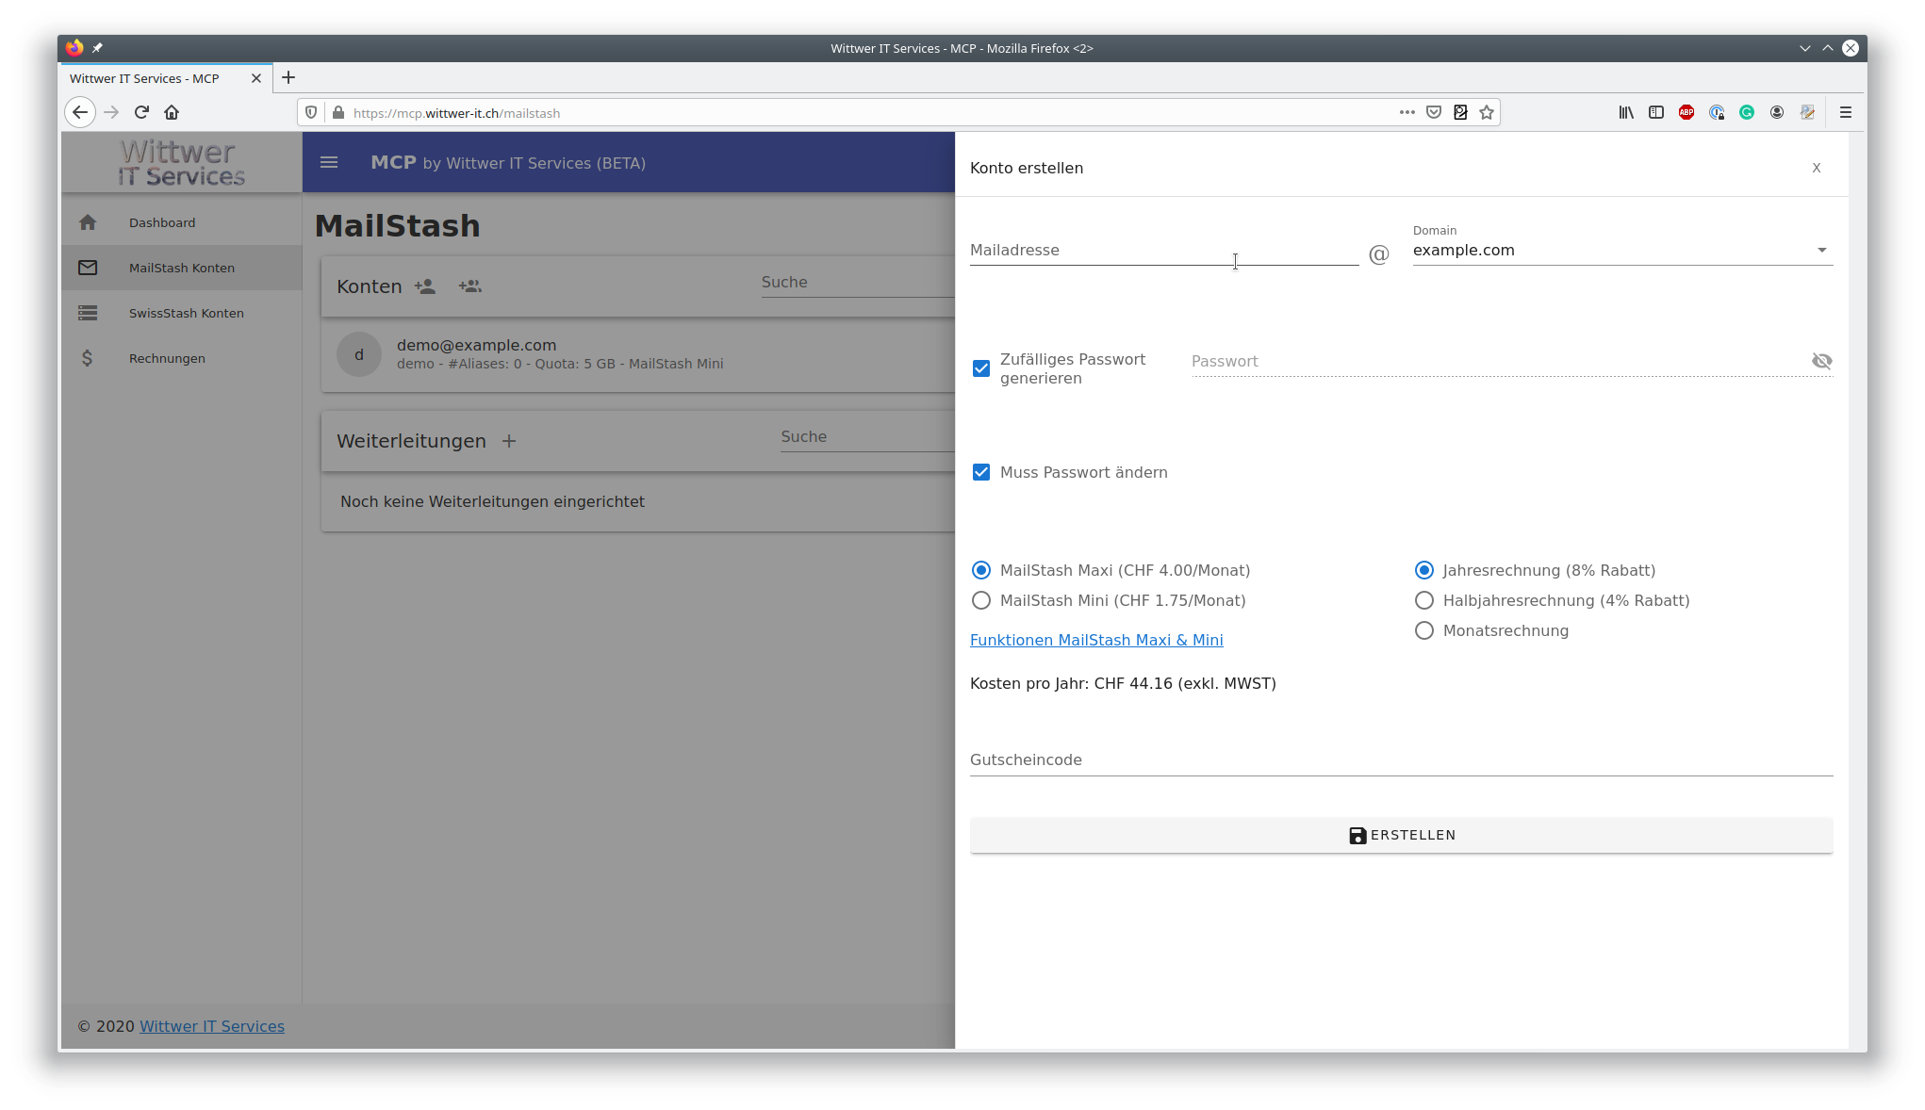The image size is (1925, 1110).
Task: Open Rechnungen sidebar item
Action: click(182, 358)
